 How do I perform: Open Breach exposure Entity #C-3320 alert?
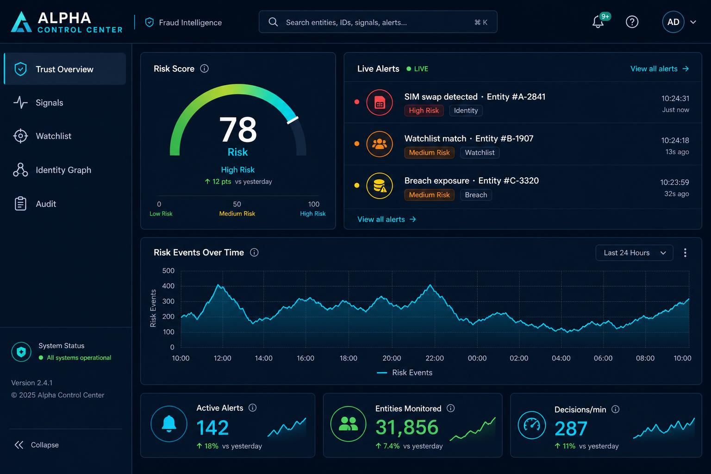pyautogui.click(x=523, y=187)
